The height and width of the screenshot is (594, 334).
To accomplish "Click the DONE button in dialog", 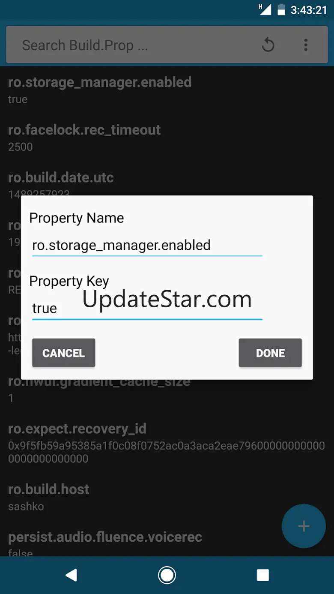I will tap(270, 353).
